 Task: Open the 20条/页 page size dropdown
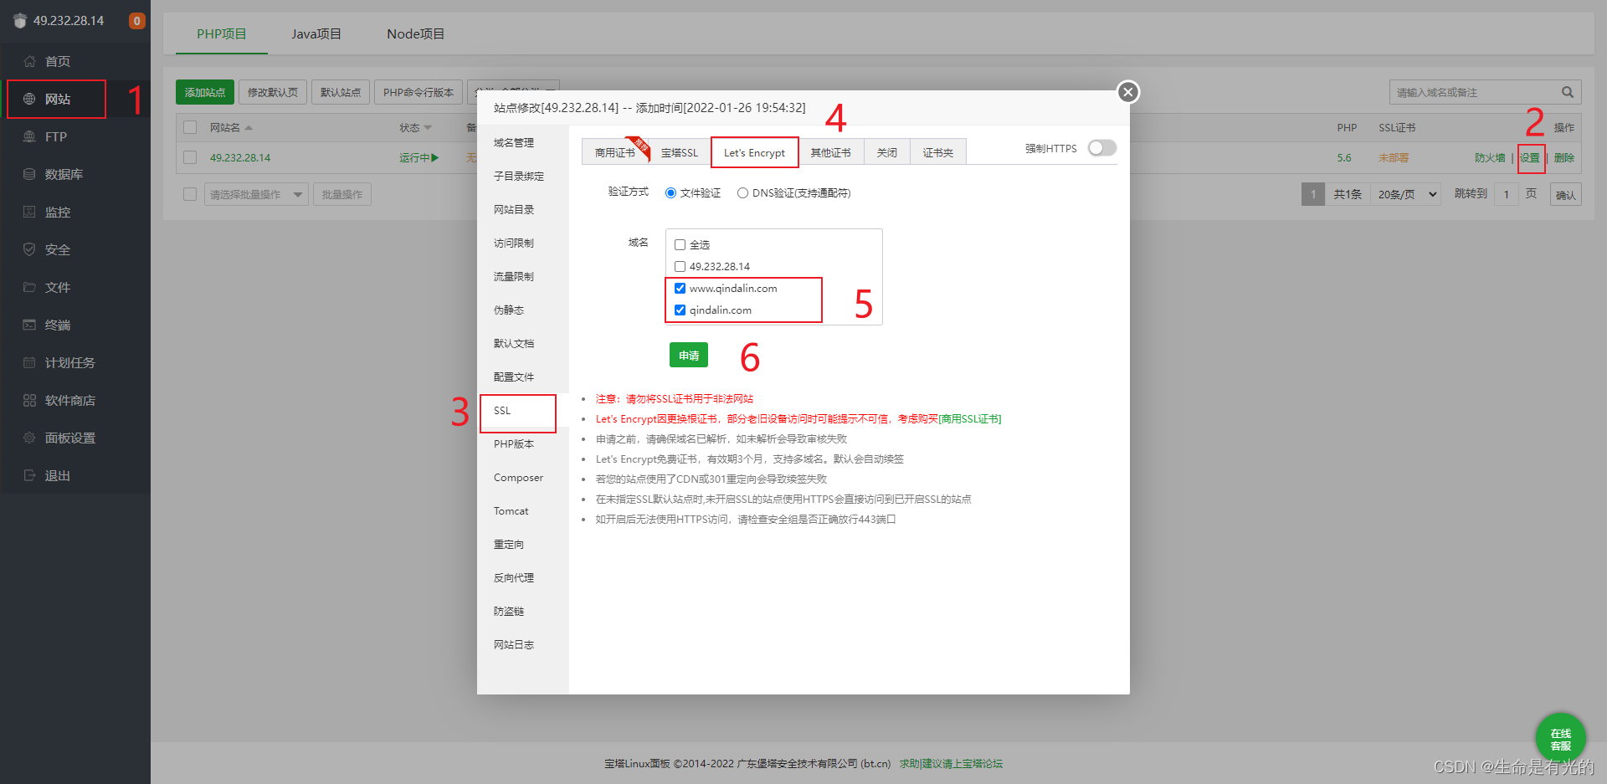coord(1406,194)
